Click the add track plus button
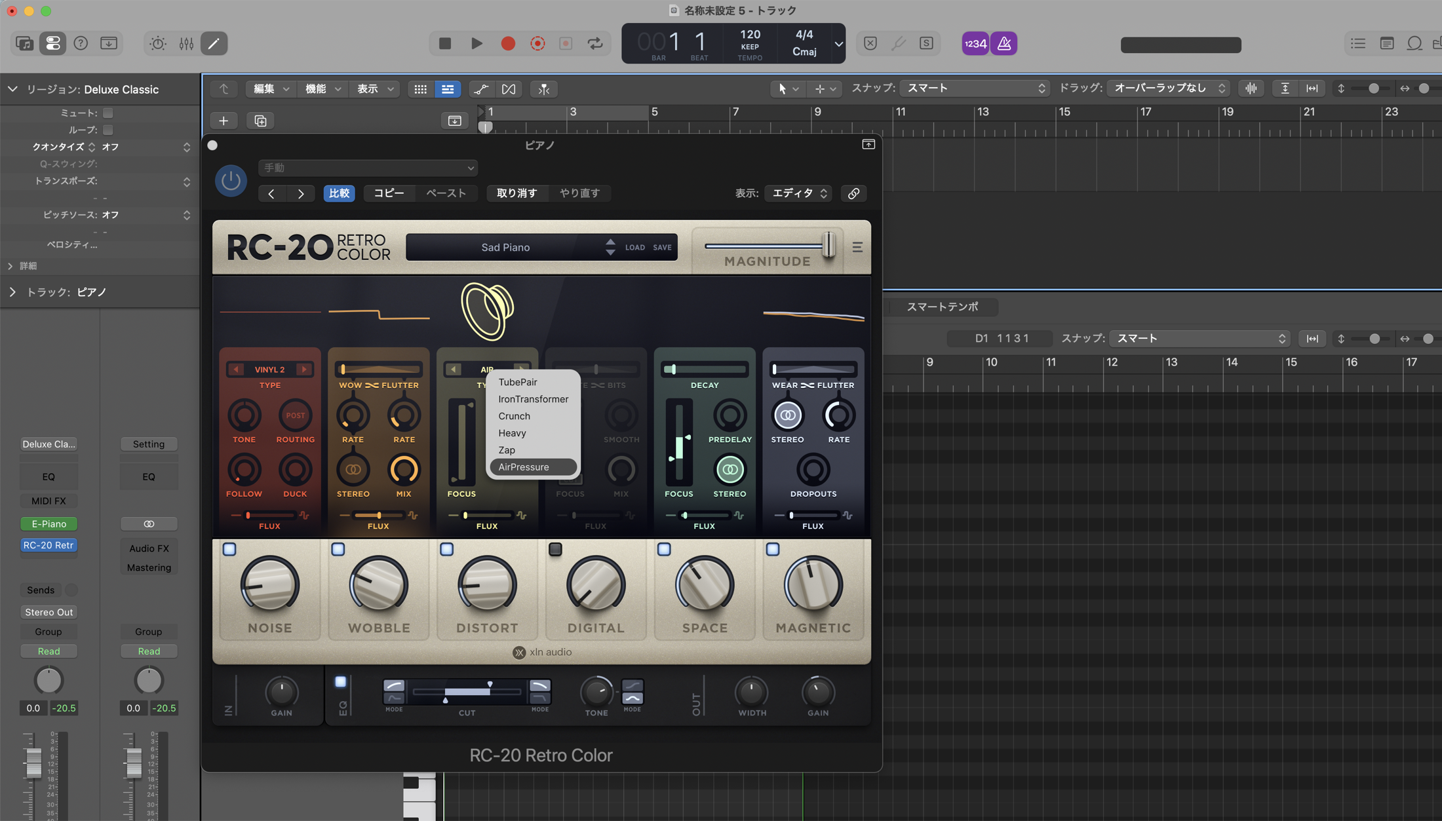 point(224,121)
